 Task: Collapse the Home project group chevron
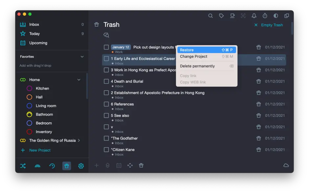(x=79, y=80)
